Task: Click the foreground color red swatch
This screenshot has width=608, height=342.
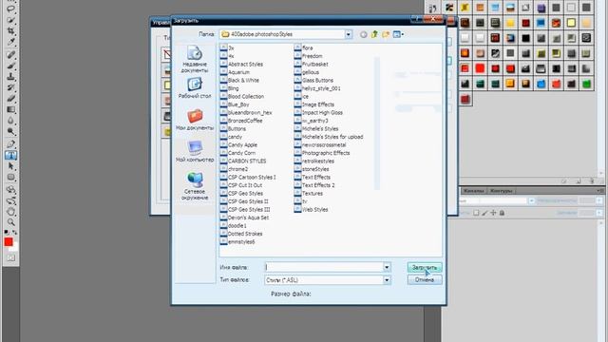Action: tap(9, 242)
